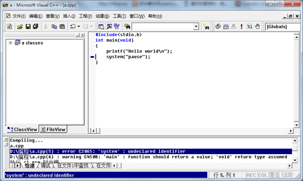Open the Find combo box dropdown arrow

coord(196,26)
